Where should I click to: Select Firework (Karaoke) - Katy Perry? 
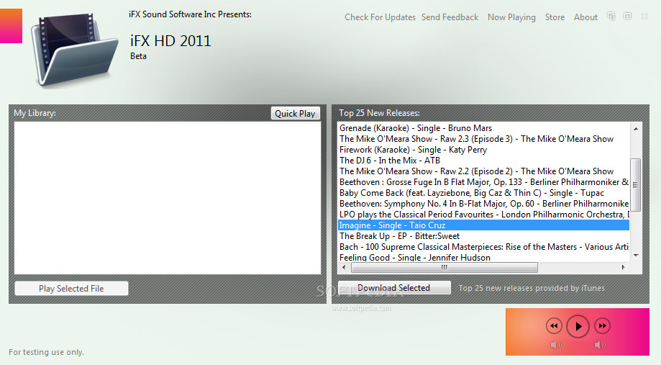point(483,150)
